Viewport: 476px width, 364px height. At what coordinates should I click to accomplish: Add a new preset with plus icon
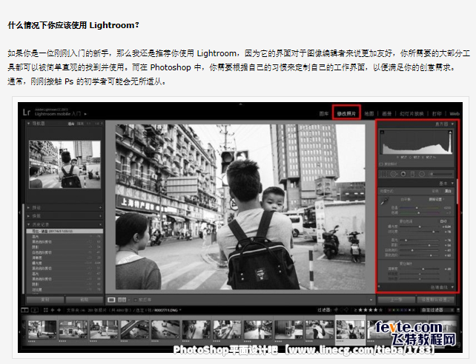click(100, 208)
